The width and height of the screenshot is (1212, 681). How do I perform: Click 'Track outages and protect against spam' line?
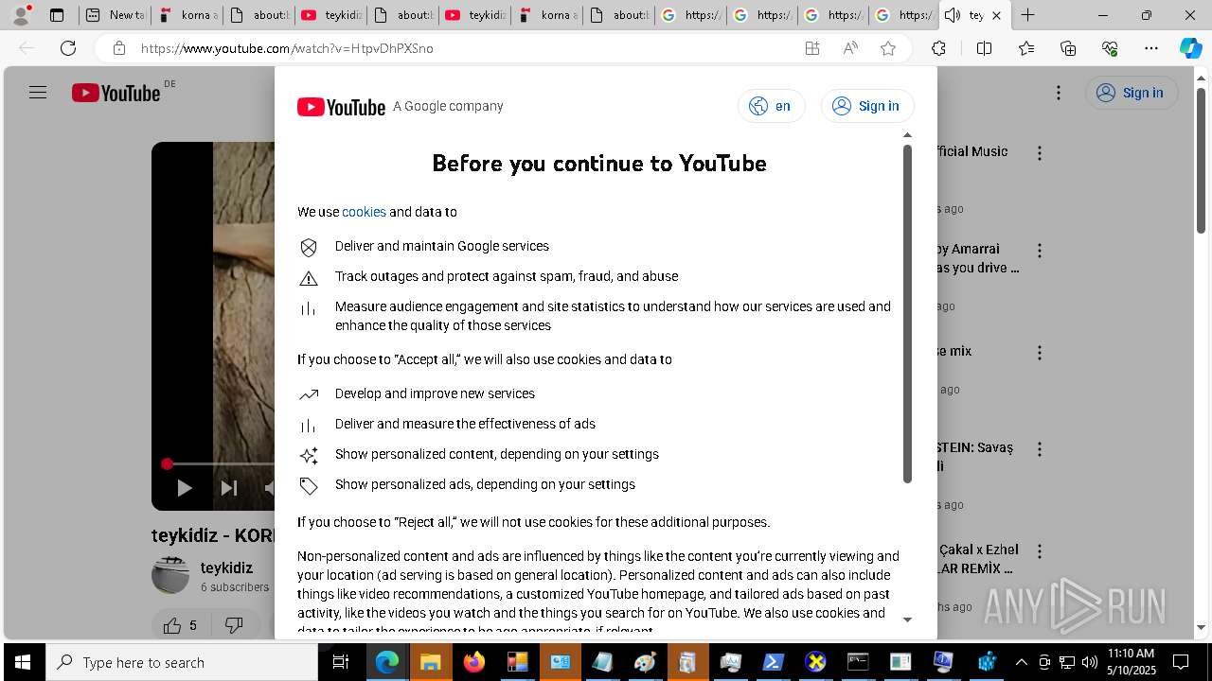click(x=507, y=276)
